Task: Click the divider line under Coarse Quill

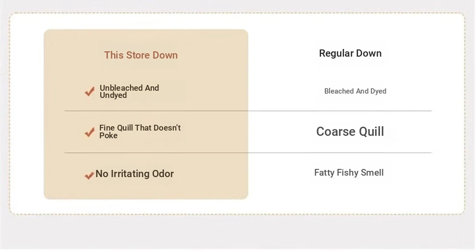Action: click(x=340, y=153)
